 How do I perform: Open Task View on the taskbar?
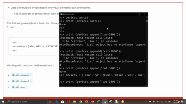(50, 101)
